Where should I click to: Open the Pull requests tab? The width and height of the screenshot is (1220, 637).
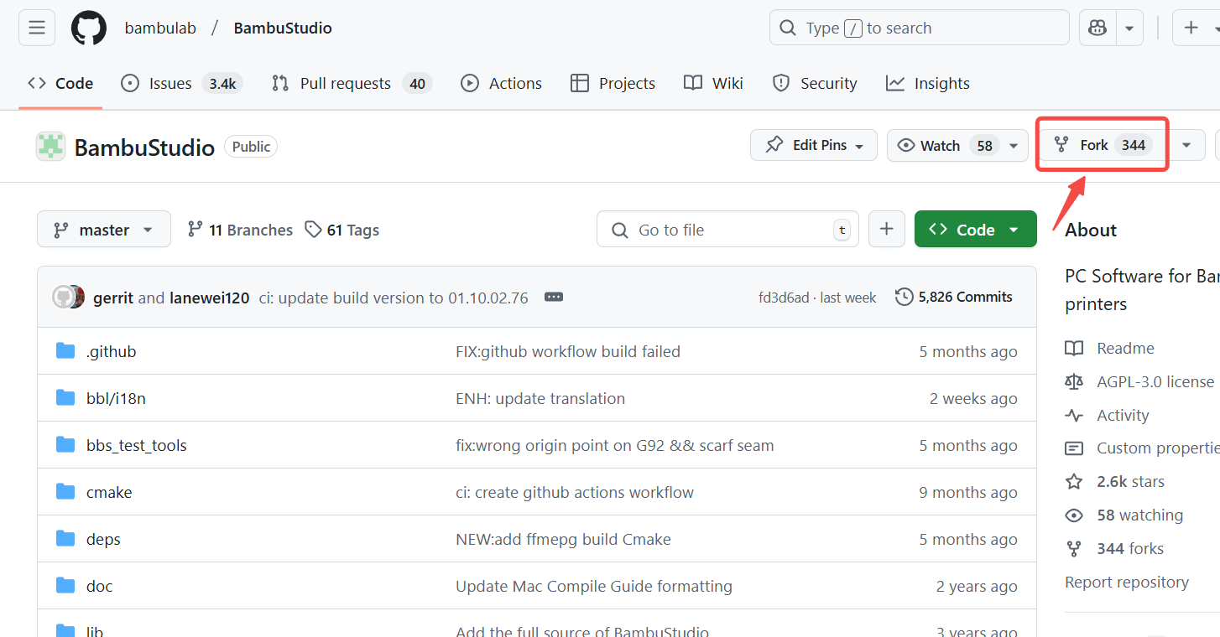[x=352, y=83]
